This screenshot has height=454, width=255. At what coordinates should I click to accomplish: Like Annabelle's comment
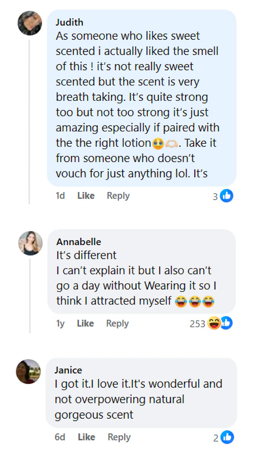[85, 323]
